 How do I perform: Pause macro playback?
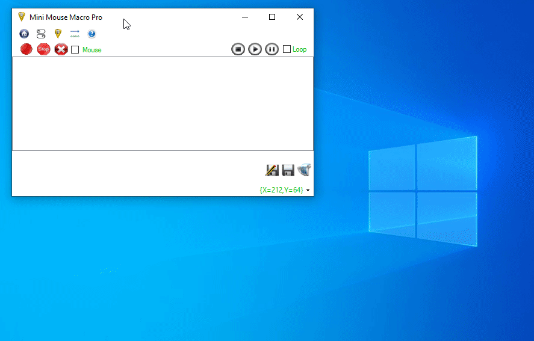pos(272,49)
